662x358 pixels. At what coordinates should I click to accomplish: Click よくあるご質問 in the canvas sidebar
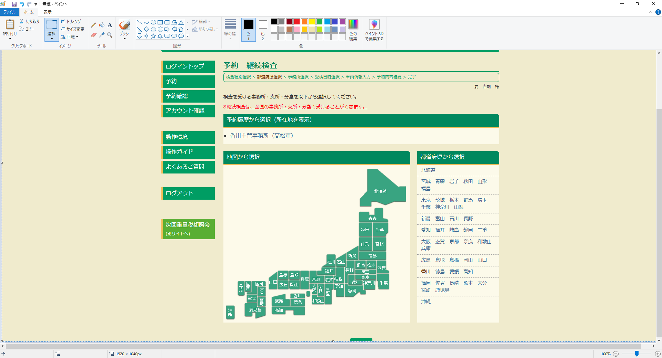(x=188, y=167)
